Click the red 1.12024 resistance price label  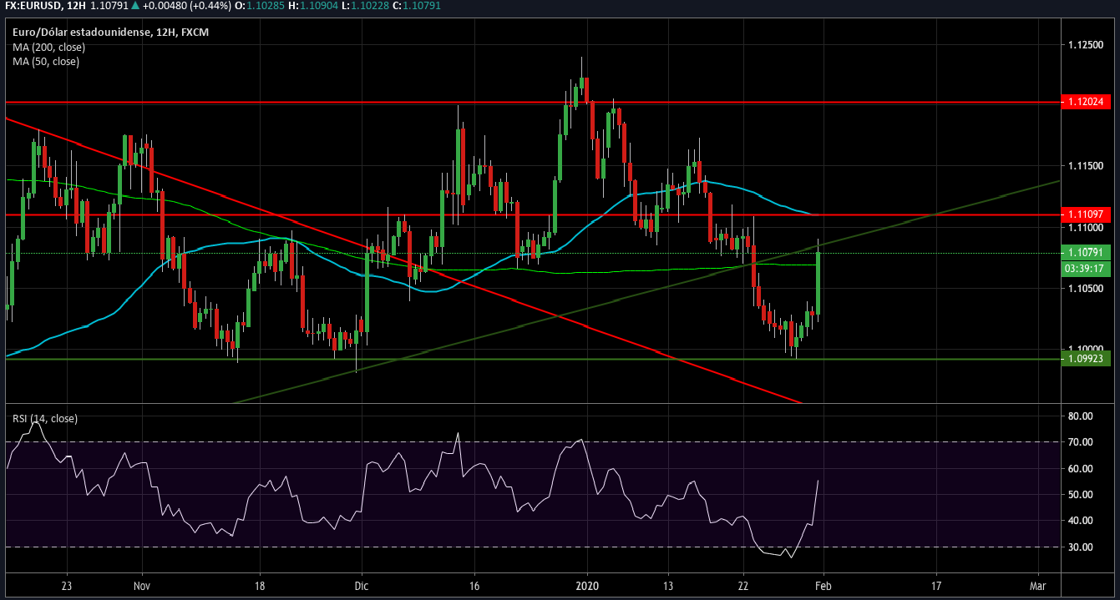click(x=1087, y=102)
